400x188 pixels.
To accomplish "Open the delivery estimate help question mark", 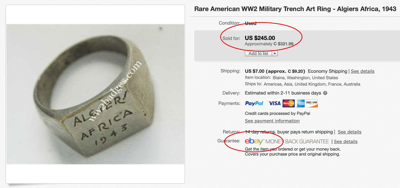I will click(325, 93).
